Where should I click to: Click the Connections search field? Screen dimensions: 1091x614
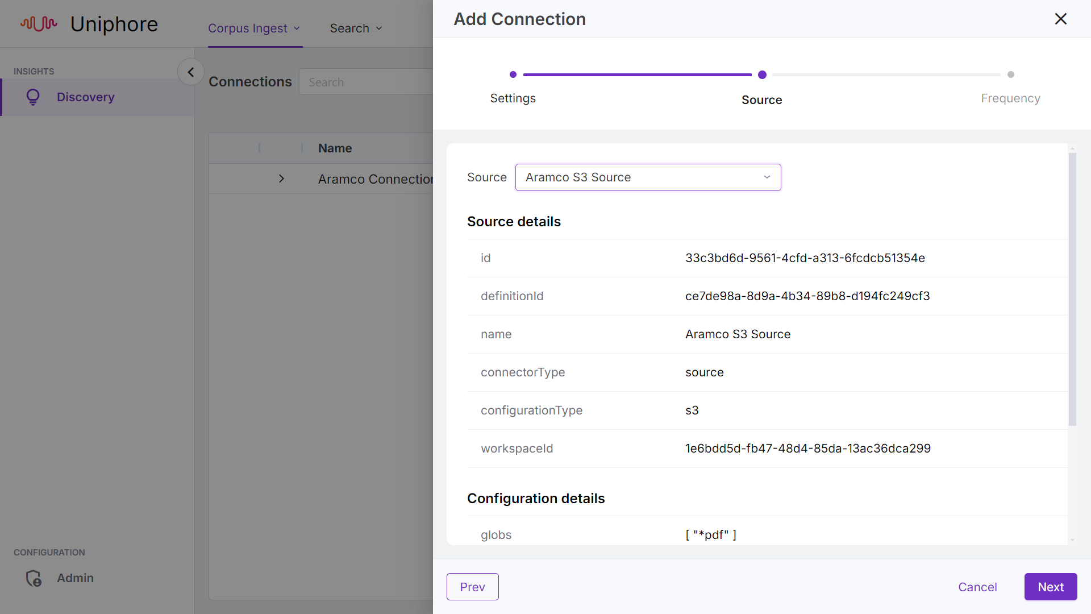pyautogui.click(x=366, y=82)
